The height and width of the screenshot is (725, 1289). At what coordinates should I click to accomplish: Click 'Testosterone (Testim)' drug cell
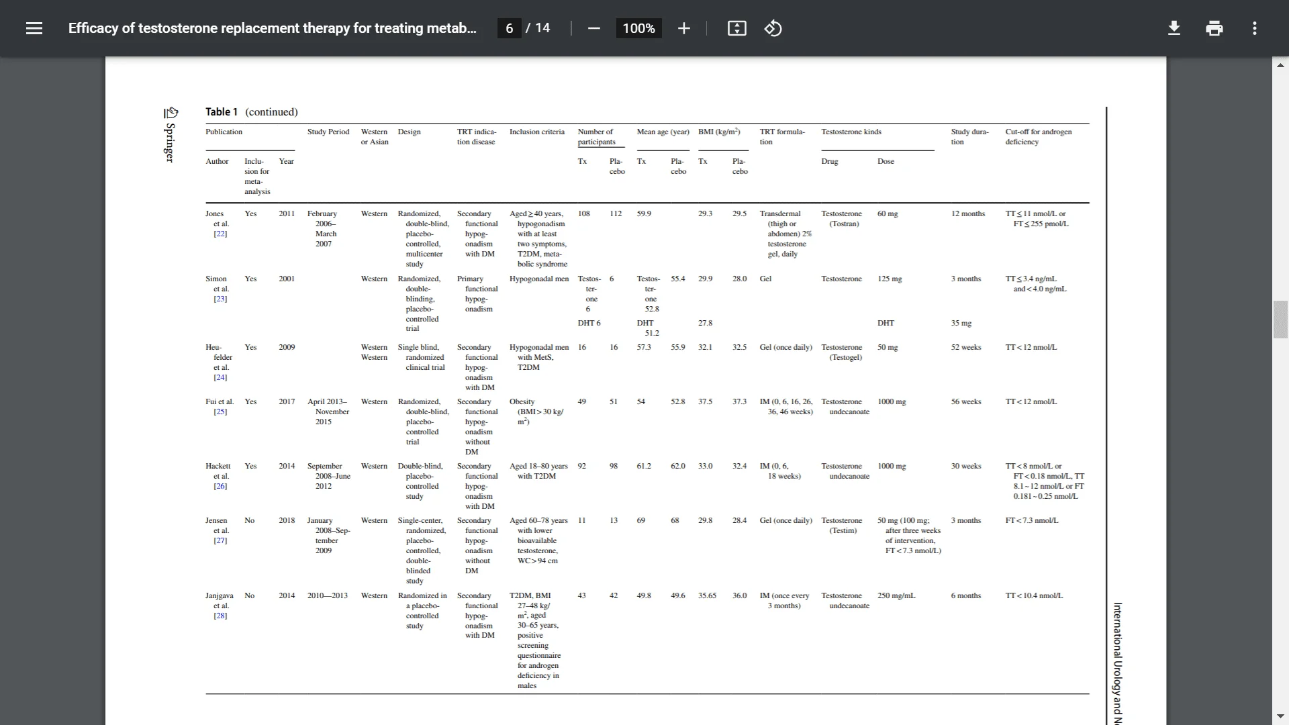pos(841,526)
